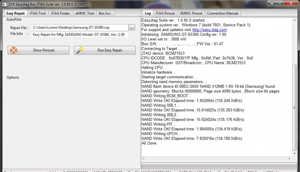Click the 'Connecting to Target...' log line
The image size is (300, 172).
tap(161, 49)
